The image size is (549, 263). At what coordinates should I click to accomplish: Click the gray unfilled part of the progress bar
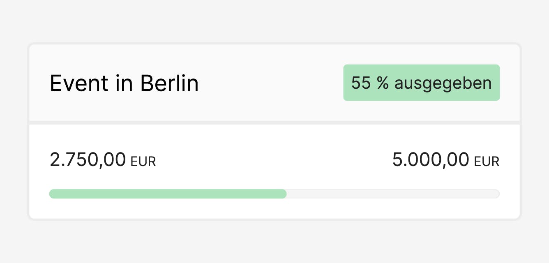point(390,194)
